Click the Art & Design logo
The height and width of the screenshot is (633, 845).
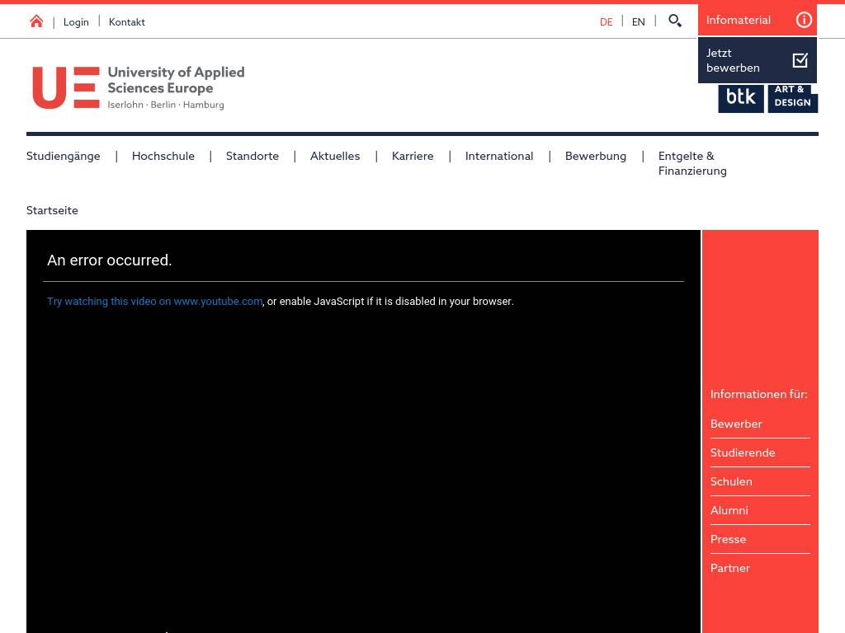(792, 98)
